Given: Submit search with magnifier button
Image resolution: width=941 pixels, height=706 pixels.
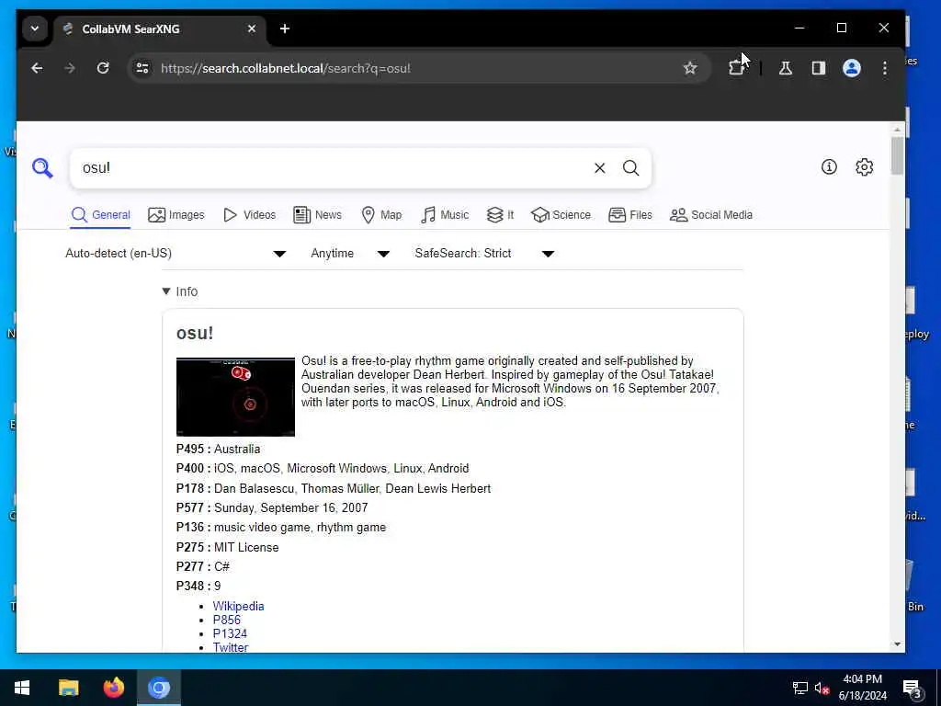Looking at the screenshot, I should coord(630,168).
